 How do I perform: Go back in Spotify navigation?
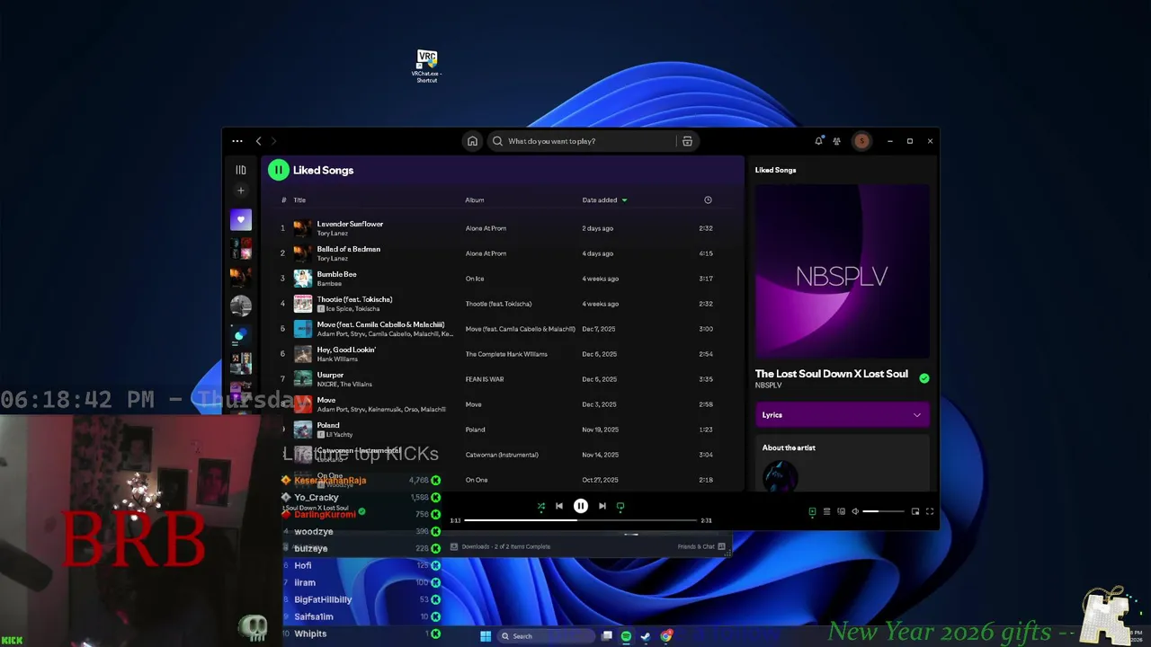(259, 141)
